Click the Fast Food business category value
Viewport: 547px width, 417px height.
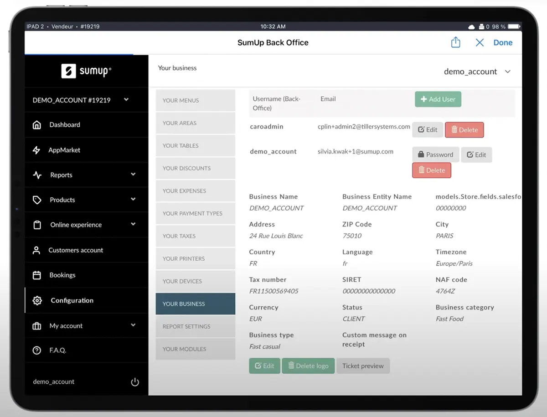pyautogui.click(x=449, y=319)
